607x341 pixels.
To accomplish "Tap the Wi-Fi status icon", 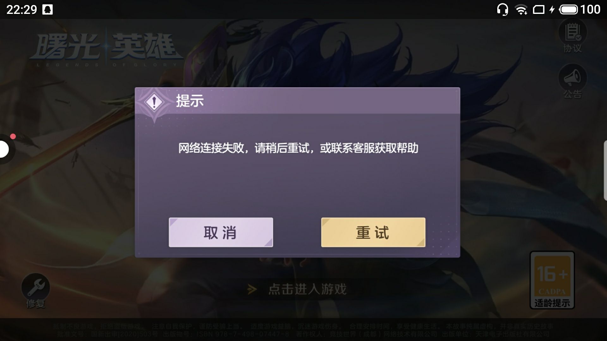I will [x=521, y=10].
